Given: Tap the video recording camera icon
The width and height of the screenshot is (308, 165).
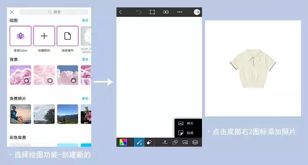Looking at the screenshot, I should (166, 12).
